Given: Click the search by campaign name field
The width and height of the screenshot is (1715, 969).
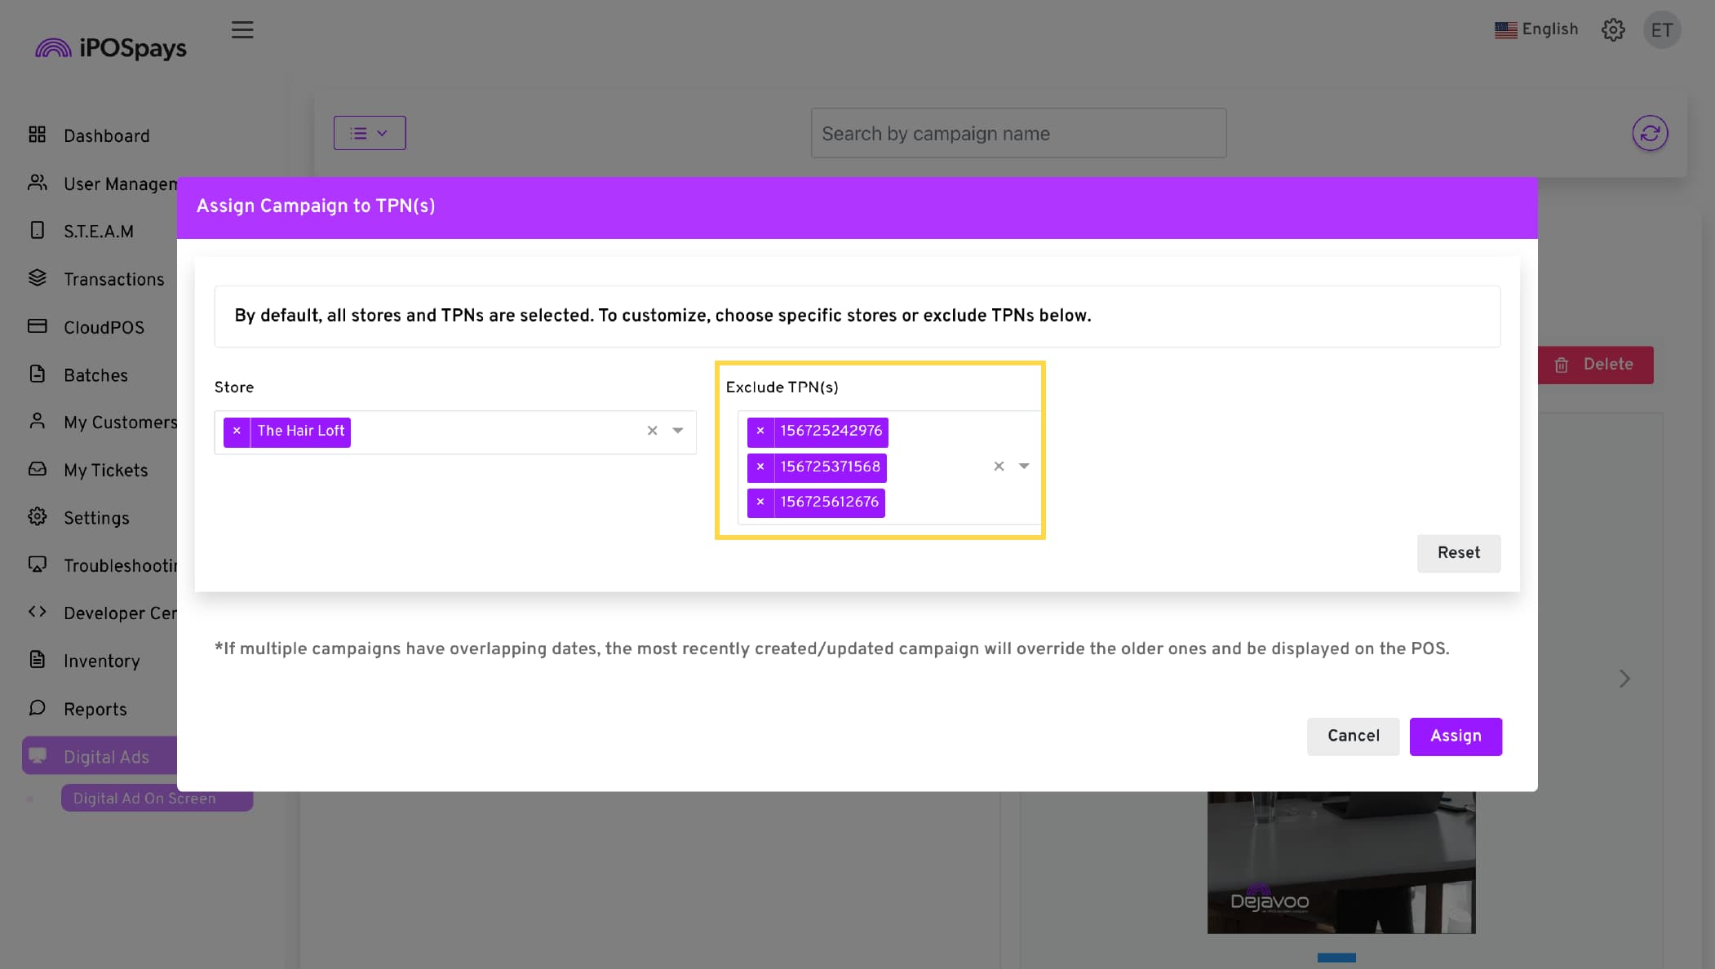Looking at the screenshot, I should coord(1017,133).
